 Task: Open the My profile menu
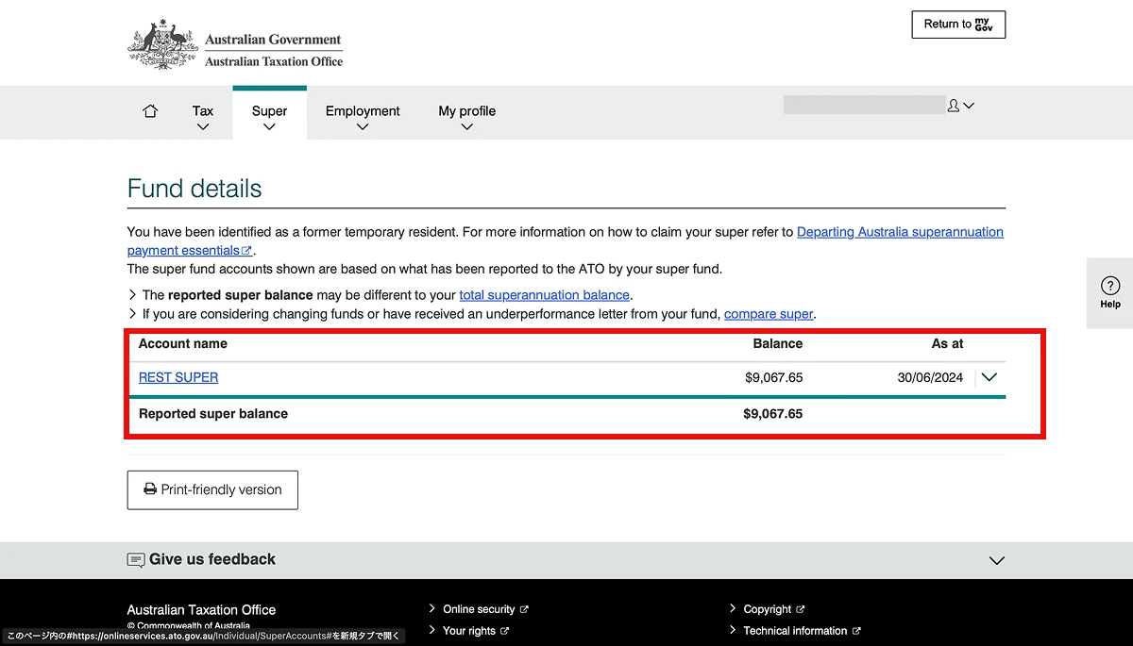point(466,117)
